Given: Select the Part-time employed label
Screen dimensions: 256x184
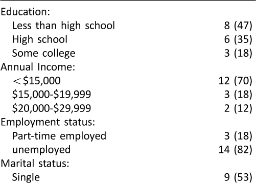Looking at the screenshot, I should pos(59,136).
